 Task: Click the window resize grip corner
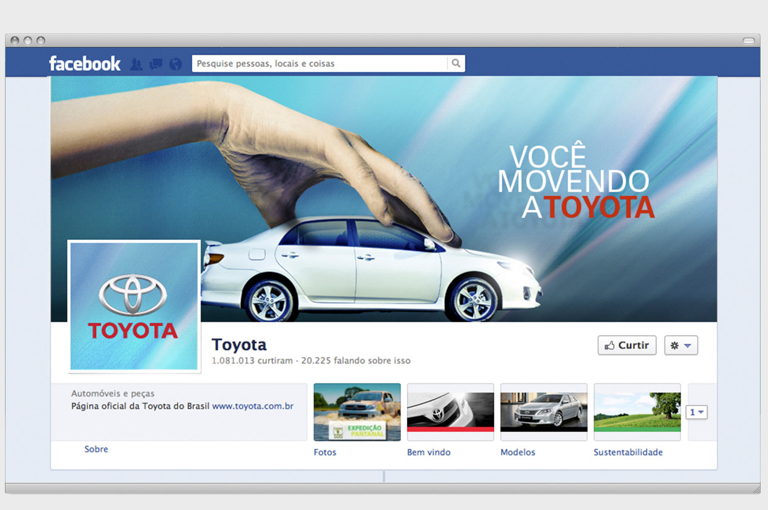[x=756, y=489]
